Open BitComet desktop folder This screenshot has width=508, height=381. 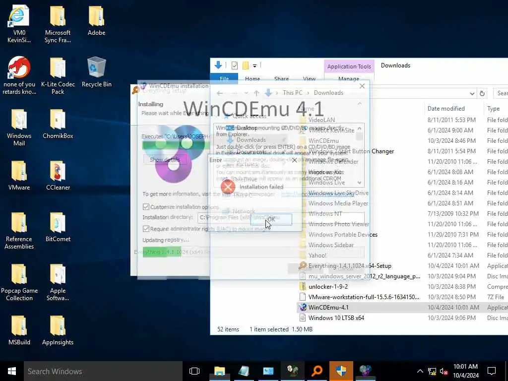click(58, 227)
